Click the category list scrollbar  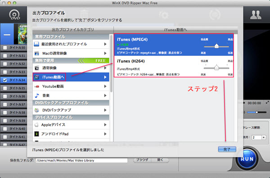(111, 63)
